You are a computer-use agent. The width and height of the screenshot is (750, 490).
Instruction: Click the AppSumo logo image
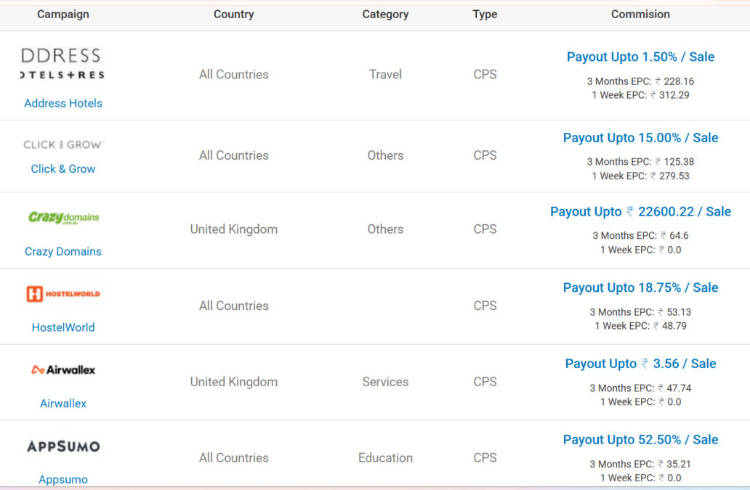tap(63, 446)
